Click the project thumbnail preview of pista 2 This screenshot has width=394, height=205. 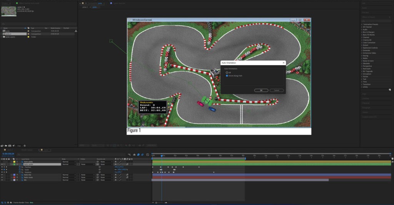click(9, 11)
